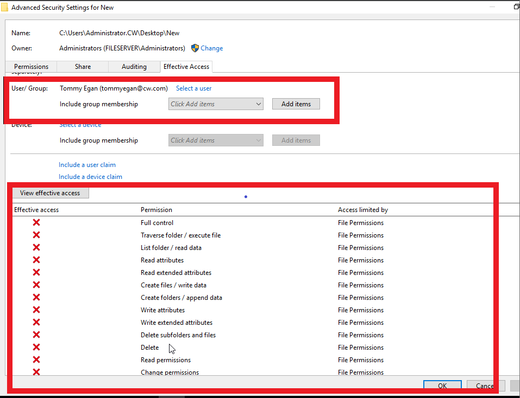Open the Share tab
This screenshot has height=398, width=520.
click(83, 67)
